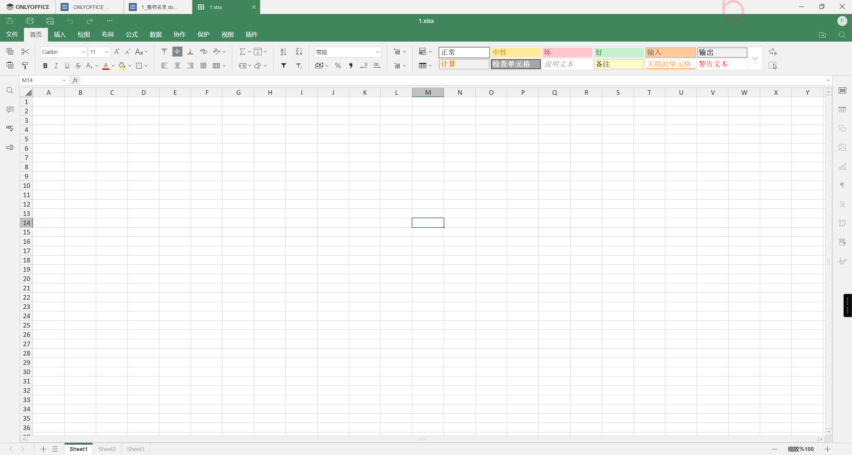Apply Percent style format
The height and width of the screenshot is (455, 852).
pos(338,66)
